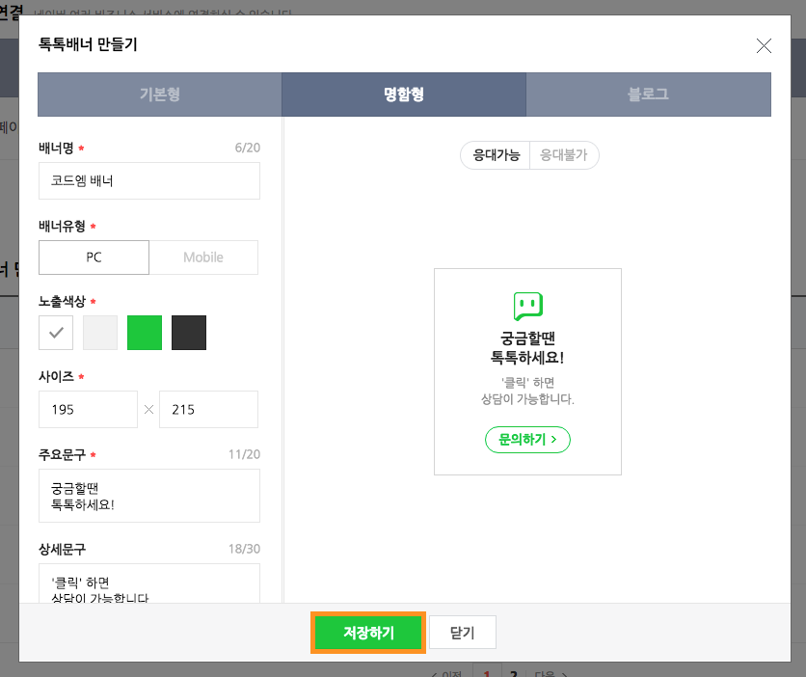Select the white checked color swatch
The image size is (806, 677).
[56, 333]
